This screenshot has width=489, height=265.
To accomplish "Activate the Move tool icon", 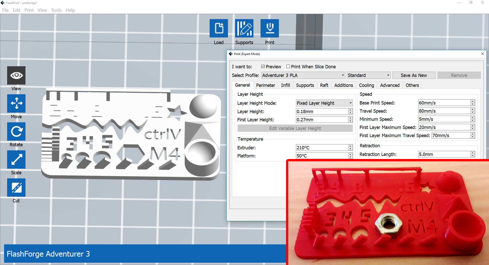I will [16, 103].
